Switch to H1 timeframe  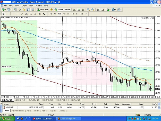tap(69, 14)
